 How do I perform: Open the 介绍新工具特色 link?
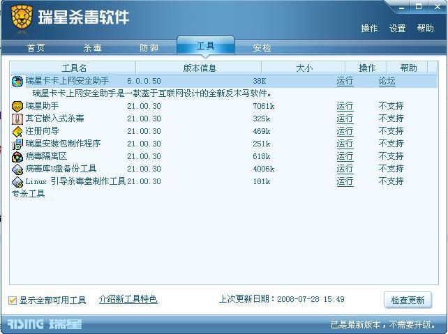[x=128, y=299]
